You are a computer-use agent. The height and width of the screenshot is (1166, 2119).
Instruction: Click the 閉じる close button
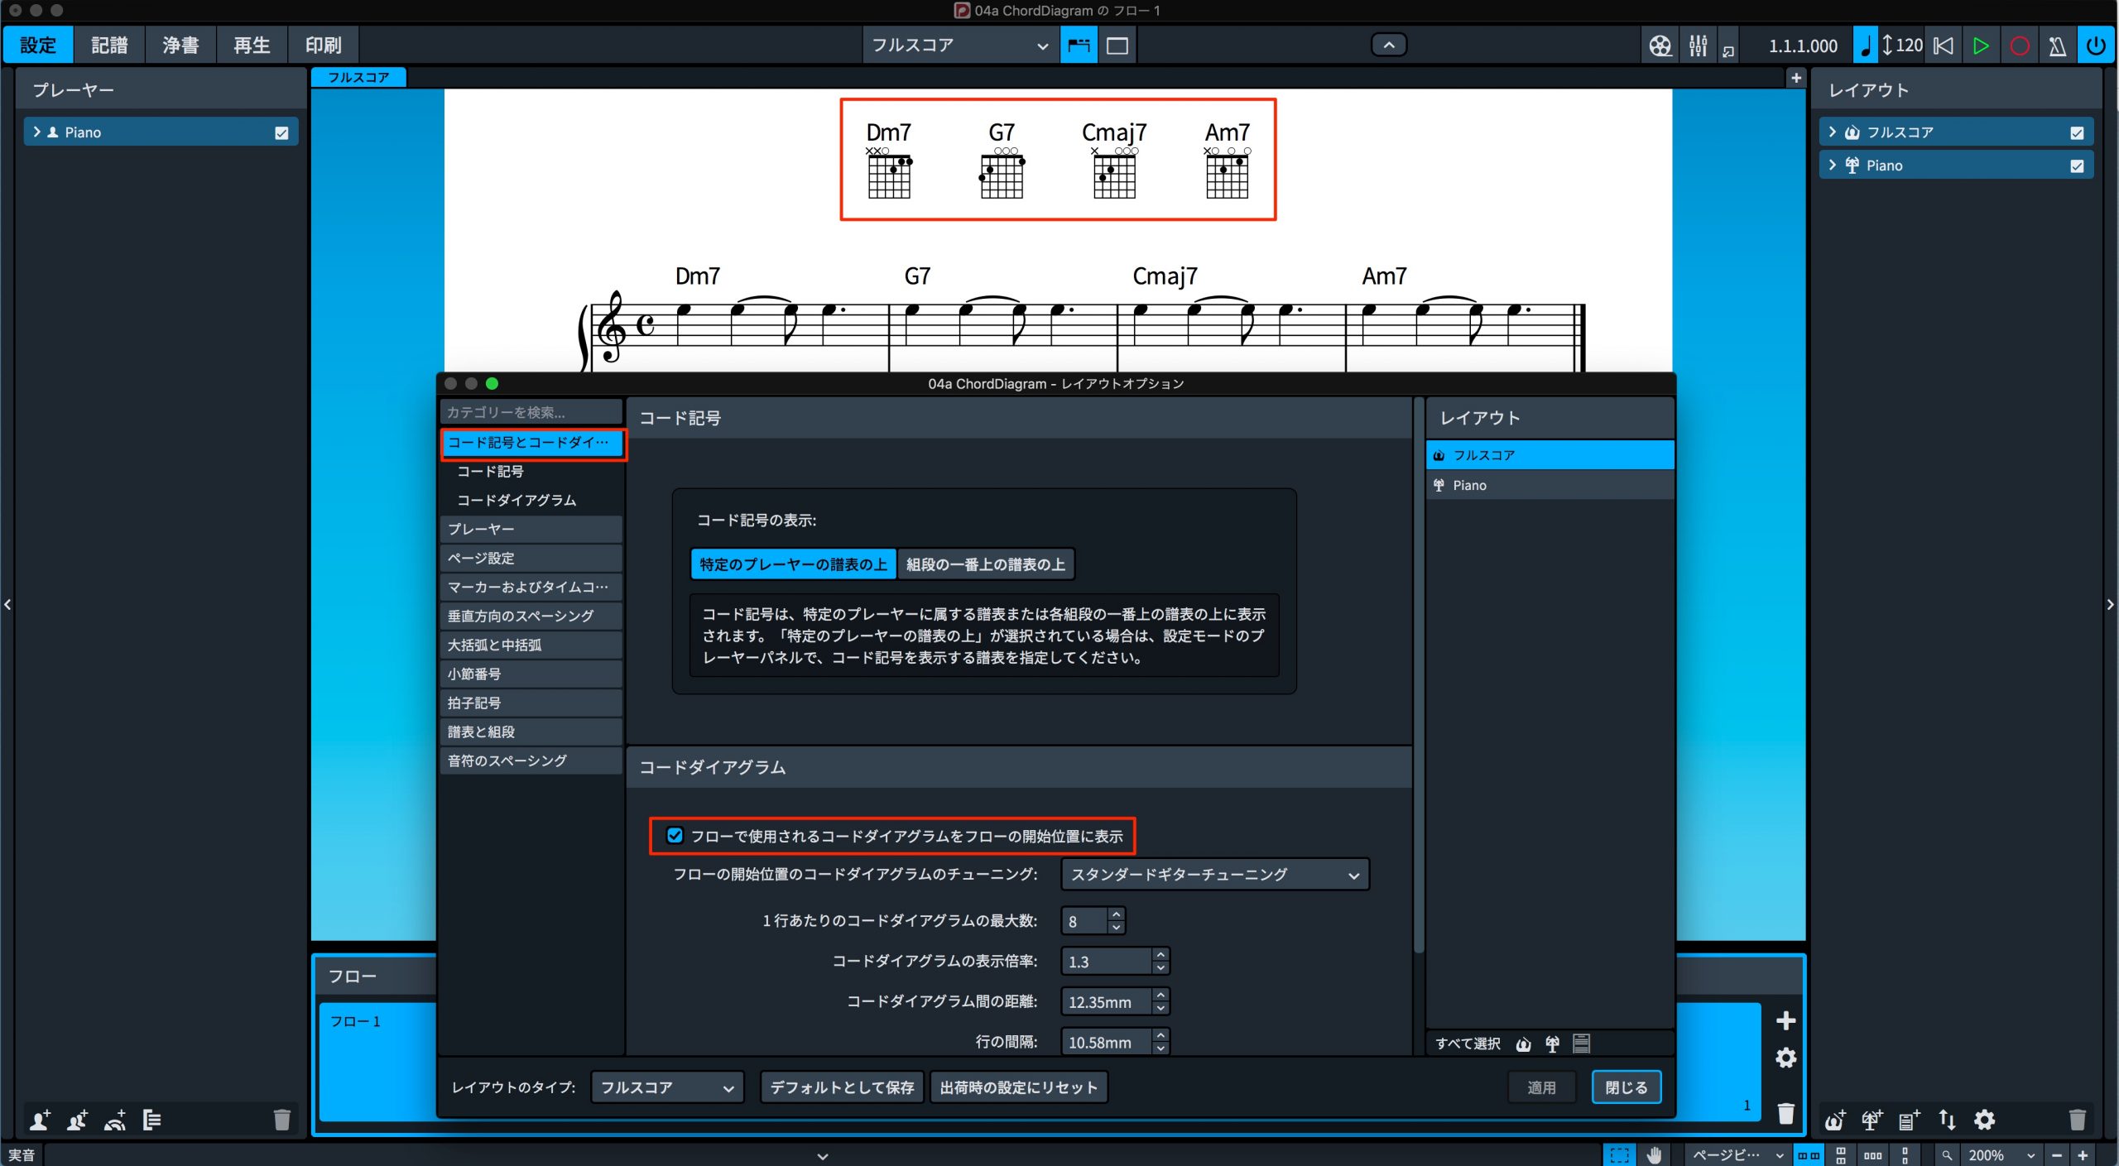(x=1626, y=1087)
